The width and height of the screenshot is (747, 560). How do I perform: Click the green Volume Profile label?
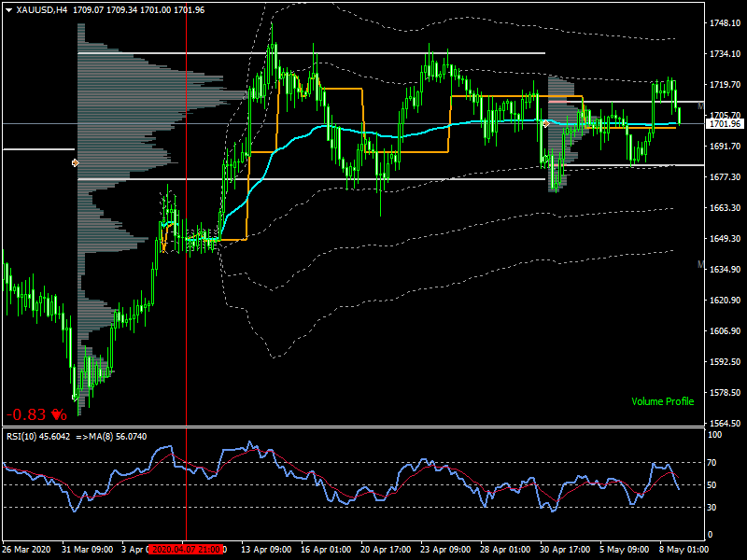pyautogui.click(x=662, y=401)
